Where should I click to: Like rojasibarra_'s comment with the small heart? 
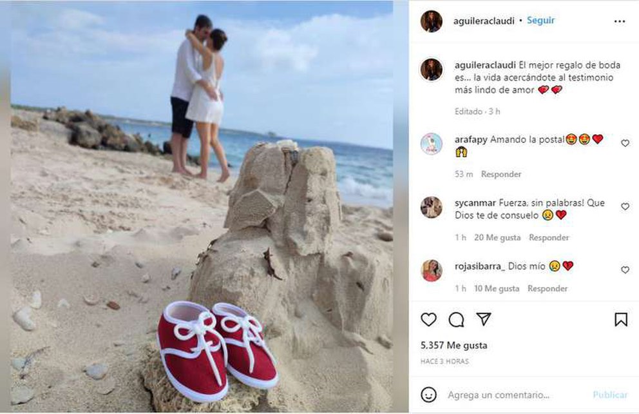(x=625, y=270)
